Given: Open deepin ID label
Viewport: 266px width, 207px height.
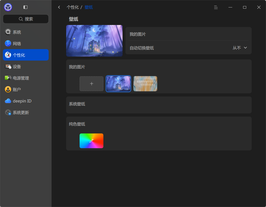Looking at the screenshot, I should [22, 101].
